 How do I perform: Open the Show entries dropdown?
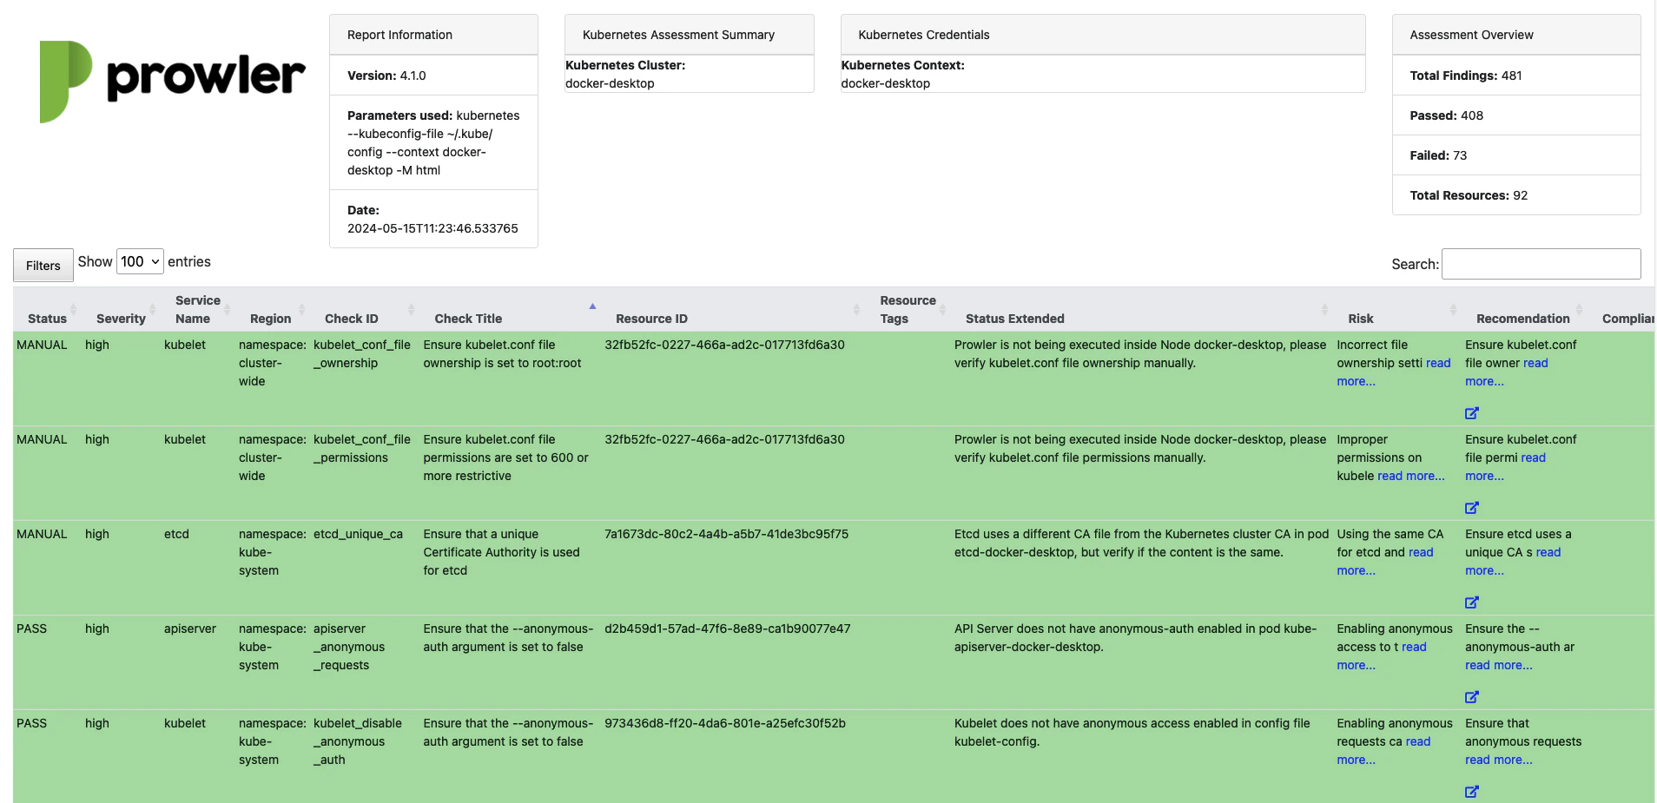tap(140, 261)
